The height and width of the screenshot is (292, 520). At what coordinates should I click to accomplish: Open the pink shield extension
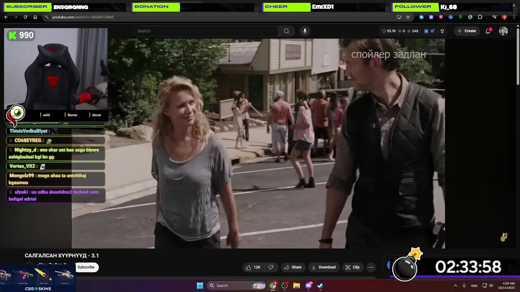[x=441, y=17]
